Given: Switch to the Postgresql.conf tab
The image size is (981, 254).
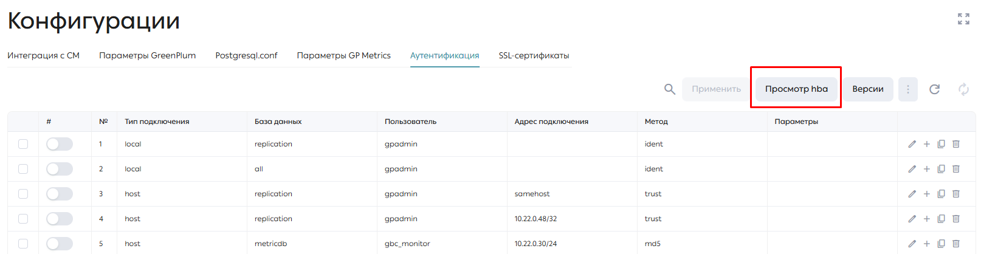Looking at the screenshot, I should click(x=246, y=55).
